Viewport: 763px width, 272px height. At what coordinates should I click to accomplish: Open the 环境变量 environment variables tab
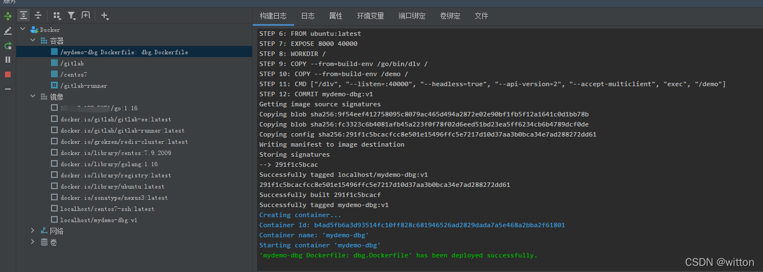[x=370, y=16]
